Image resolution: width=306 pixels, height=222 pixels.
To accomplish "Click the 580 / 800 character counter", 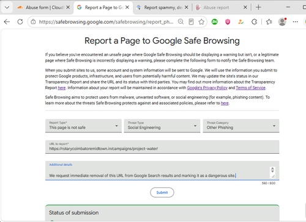I will pos(269,183).
